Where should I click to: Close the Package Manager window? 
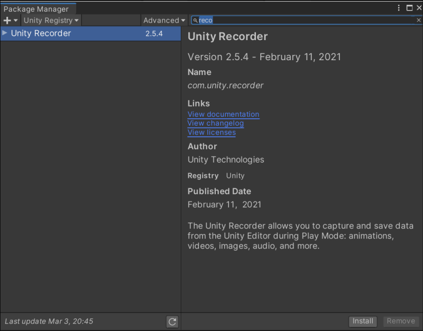[419, 8]
